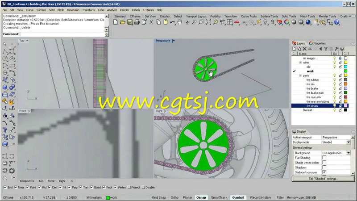357x201 pixels.
Task: Select the Polyline tool in left sidebar
Action: tap(5, 51)
